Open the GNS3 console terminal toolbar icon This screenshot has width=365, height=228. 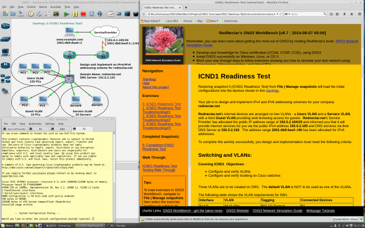click(x=56, y=14)
